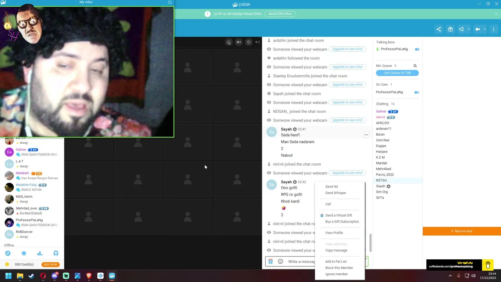Collapse the video panel arrow icon
The height and width of the screenshot is (282, 501).
258,42
